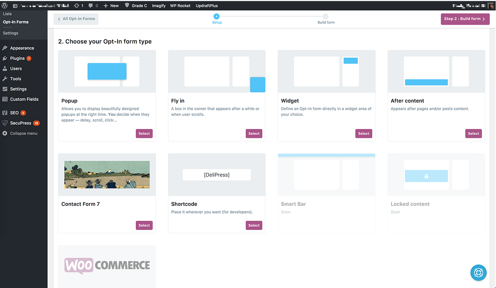Image resolution: width=496 pixels, height=288 pixels.
Task: Open Lists in the sidebar submenu
Action: [x=7, y=14]
